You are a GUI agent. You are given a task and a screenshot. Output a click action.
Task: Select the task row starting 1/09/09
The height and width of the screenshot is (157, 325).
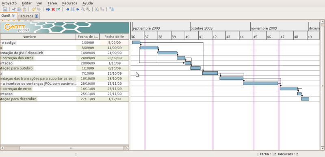point(65,43)
